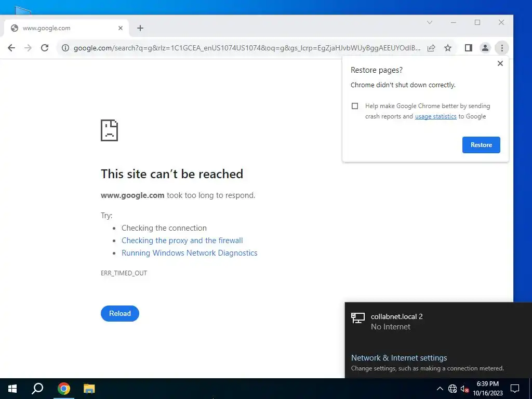Share this page using the share icon
The height and width of the screenshot is (399, 532).
pyautogui.click(x=431, y=48)
